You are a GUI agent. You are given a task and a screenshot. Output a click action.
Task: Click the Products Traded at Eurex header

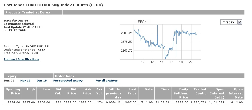[x=28, y=12]
